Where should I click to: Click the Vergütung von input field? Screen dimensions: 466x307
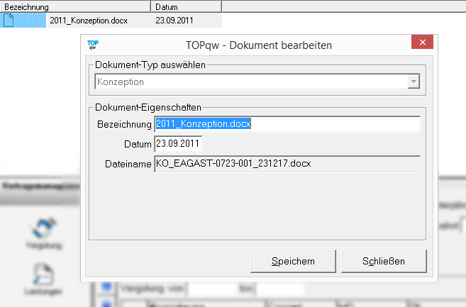point(213,289)
